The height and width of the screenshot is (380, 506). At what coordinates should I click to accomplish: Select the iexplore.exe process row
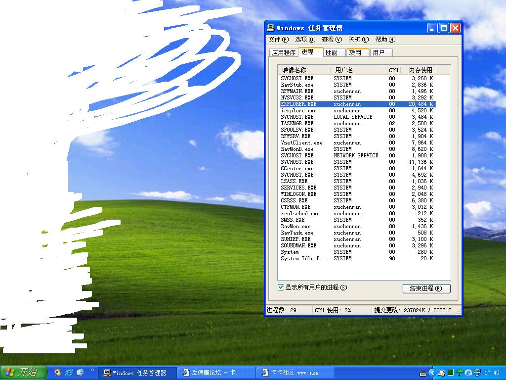[358, 110]
